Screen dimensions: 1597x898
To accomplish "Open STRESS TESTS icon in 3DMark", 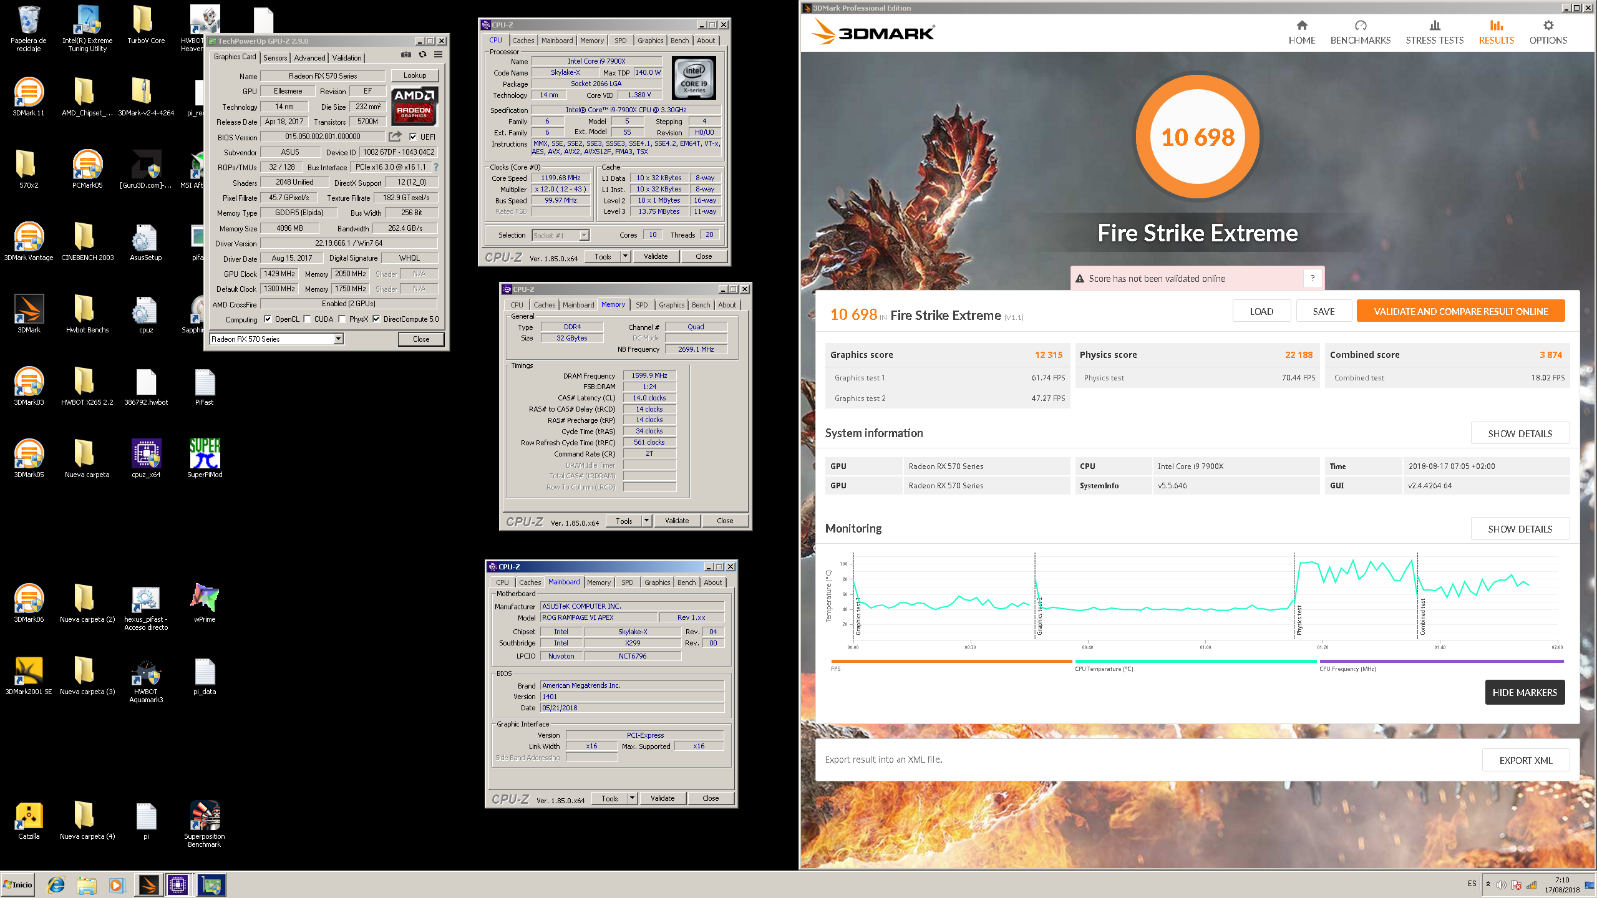I will pos(1435,26).
